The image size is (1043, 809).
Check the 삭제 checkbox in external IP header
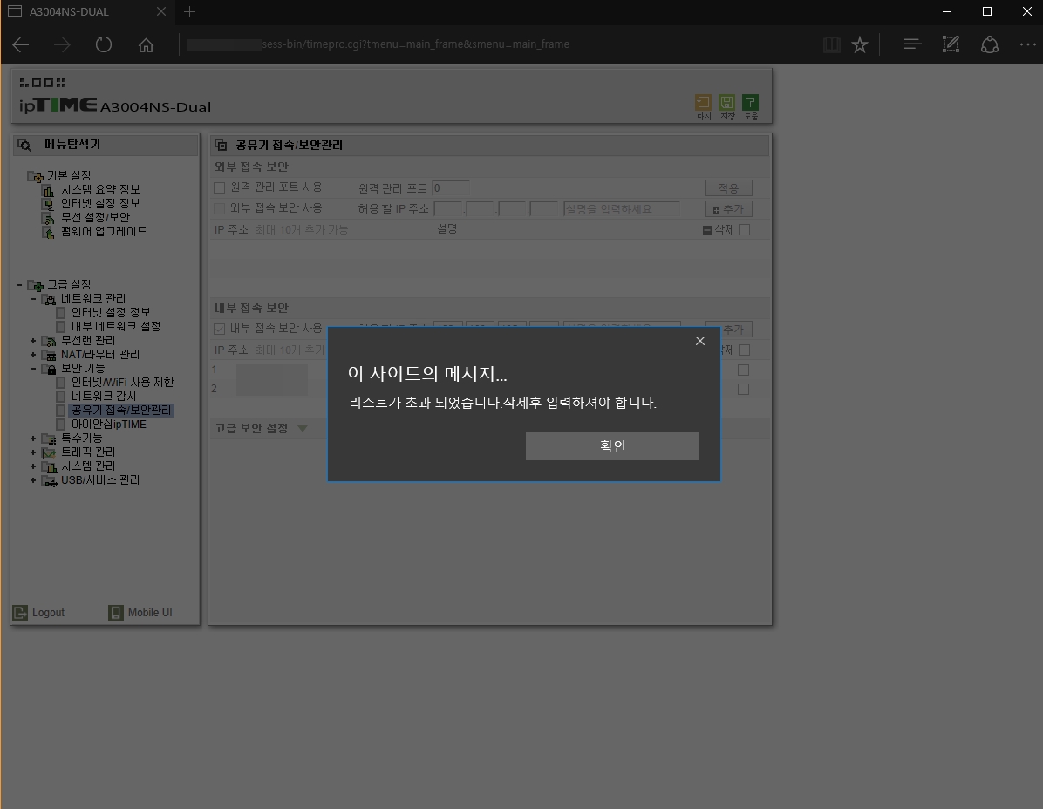pos(745,229)
